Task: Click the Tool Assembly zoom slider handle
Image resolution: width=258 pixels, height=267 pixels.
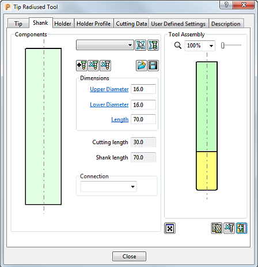Action: pyautogui.click(x=223, y=46)
